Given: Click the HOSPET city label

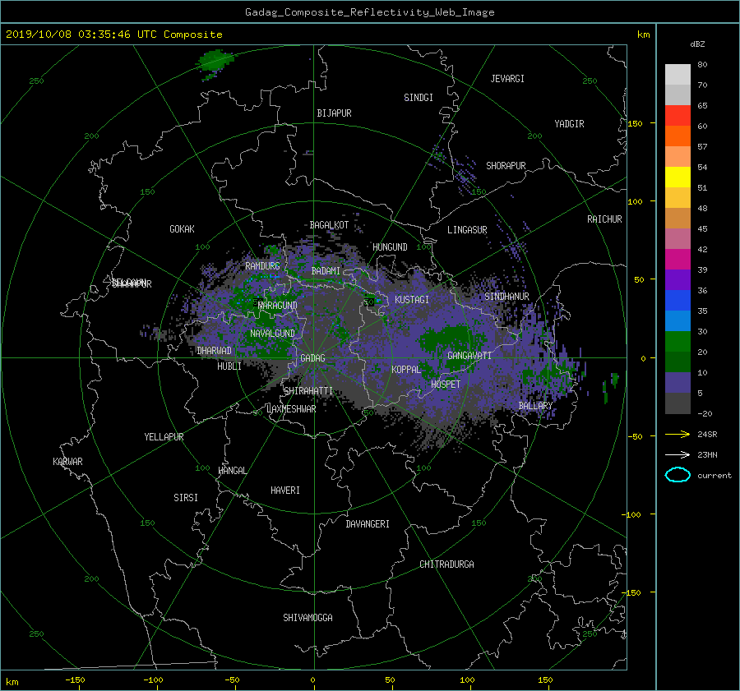Looking at the screenshot, I should (x=446, y=385).
